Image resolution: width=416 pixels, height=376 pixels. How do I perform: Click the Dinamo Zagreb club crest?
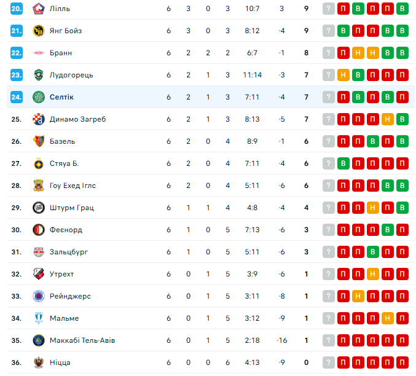(38, 119)
